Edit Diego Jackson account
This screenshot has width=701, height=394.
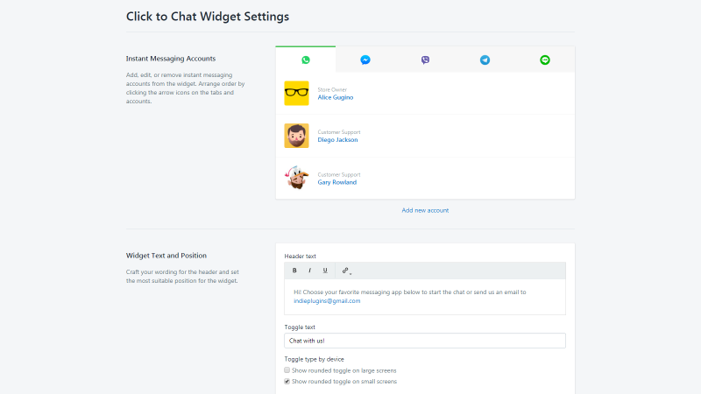pos(337,140)
